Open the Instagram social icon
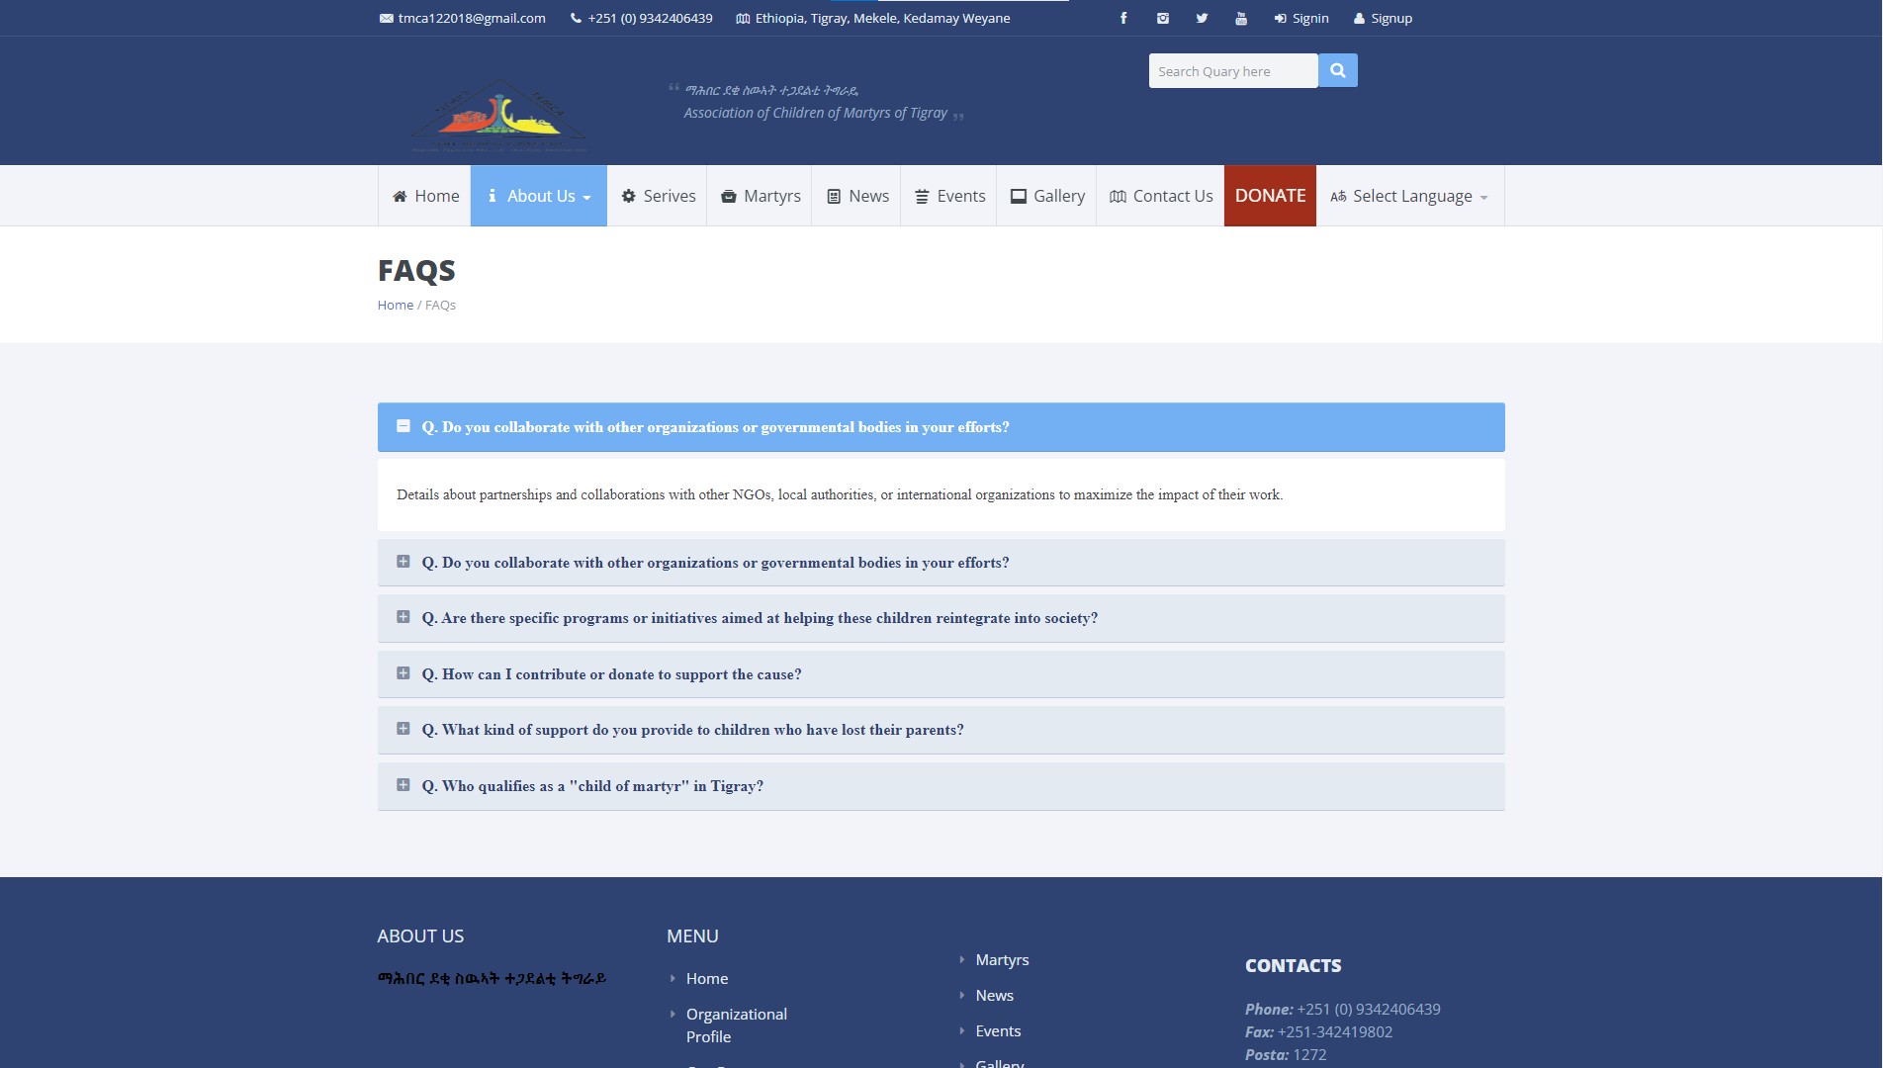 pyautogui.click(x=1163, y=18)
